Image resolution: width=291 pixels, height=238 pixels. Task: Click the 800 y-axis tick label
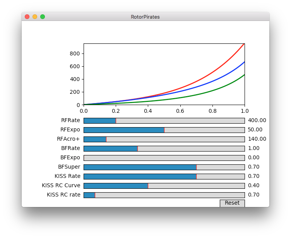(x=75, y=54)
